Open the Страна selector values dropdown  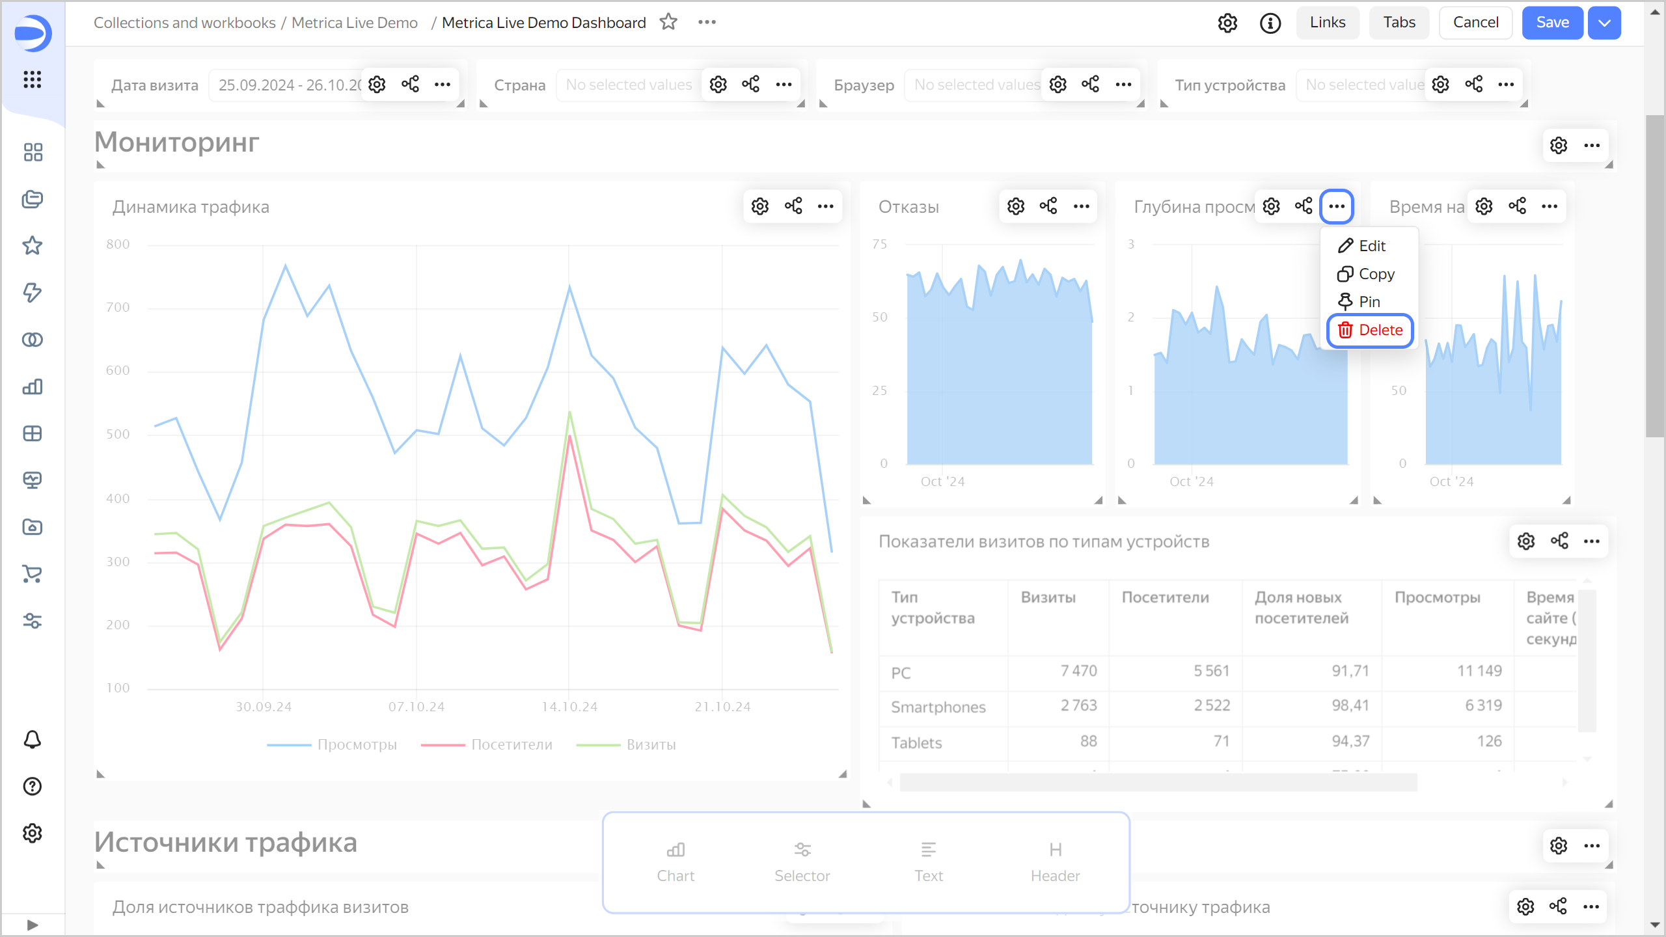628,85
